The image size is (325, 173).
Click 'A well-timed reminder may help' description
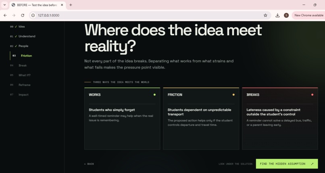pyautogui.click(x=121, y=118)
